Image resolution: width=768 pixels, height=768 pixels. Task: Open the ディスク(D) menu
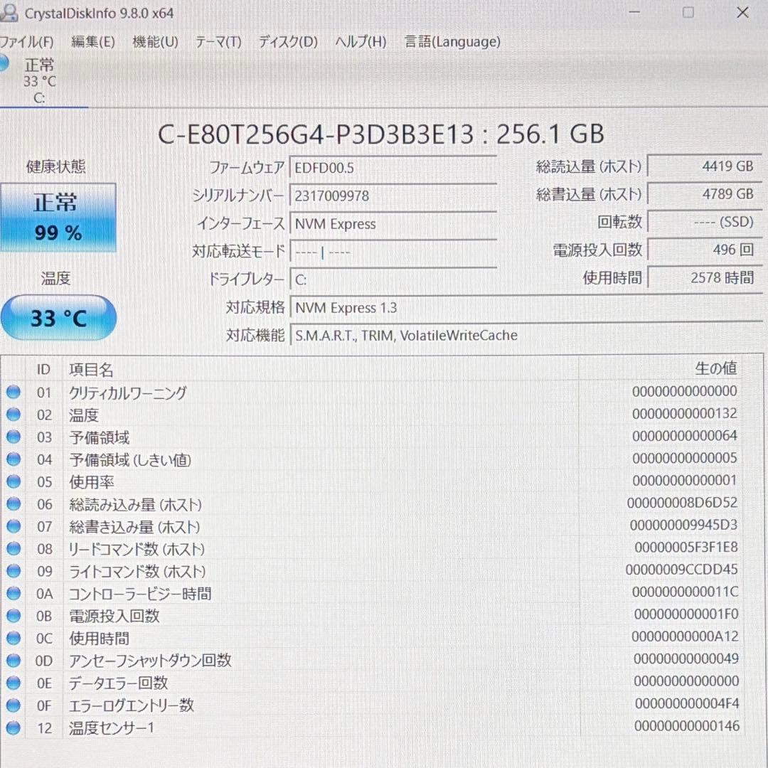288,42
